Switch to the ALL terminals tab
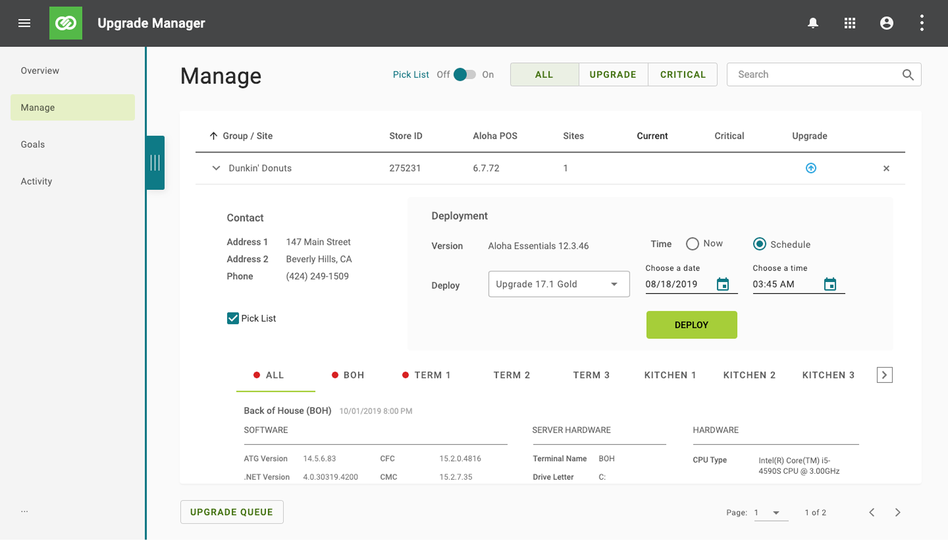The image size is (948, 541). pos(276,375)
